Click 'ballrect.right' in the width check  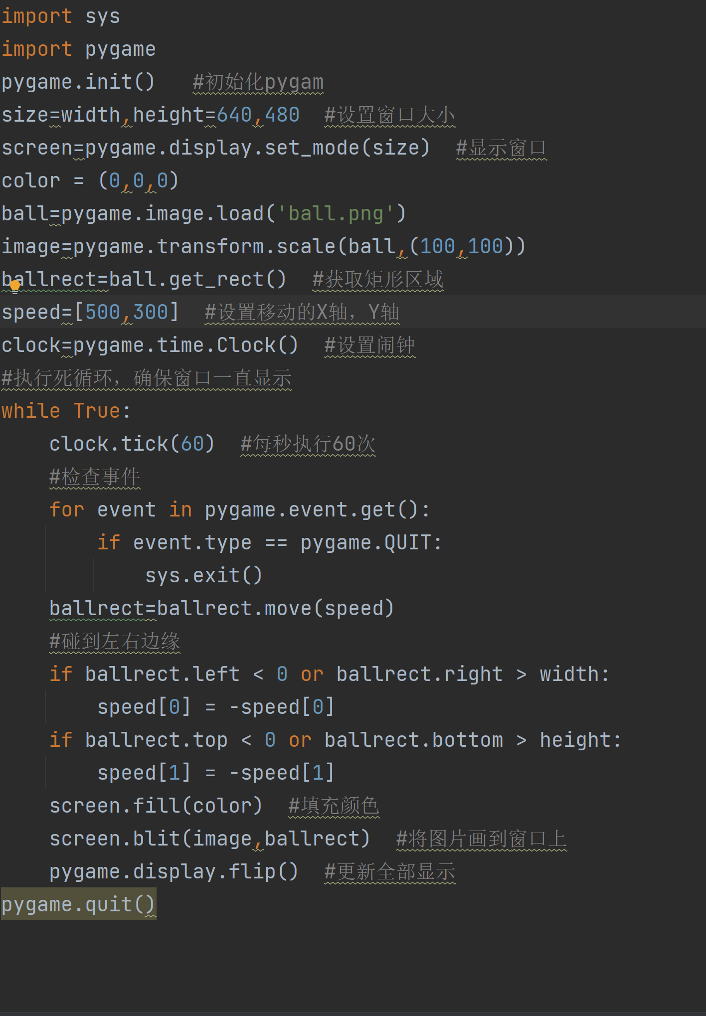[419, 675]
